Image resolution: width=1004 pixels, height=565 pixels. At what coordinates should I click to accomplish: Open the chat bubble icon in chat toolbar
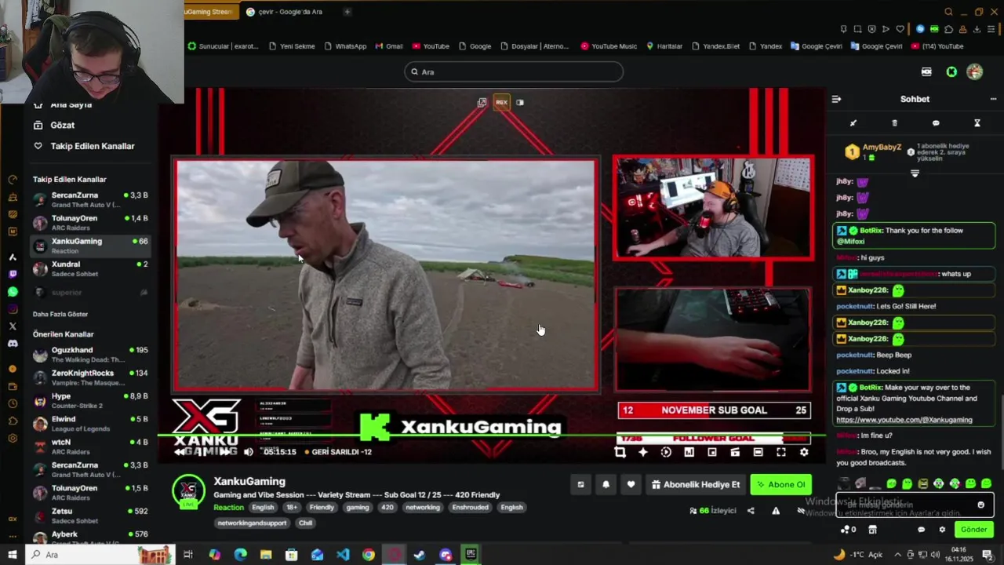click(x=936, y=123)
